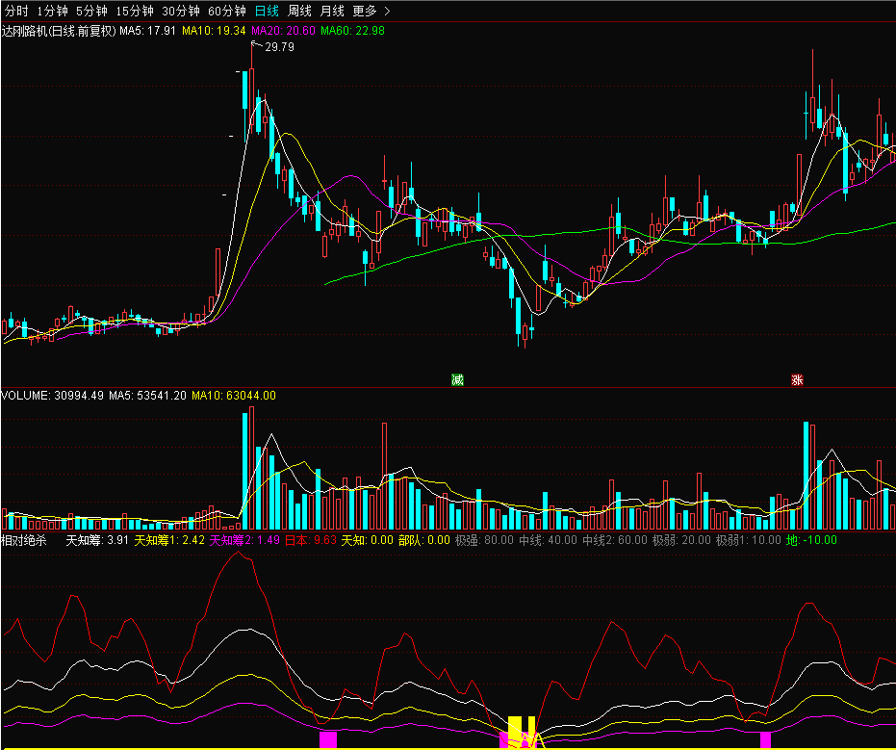Click the 天知筹2: 1.49 value
This screenshot has width=896, height=750.
(x=244, y=540)
